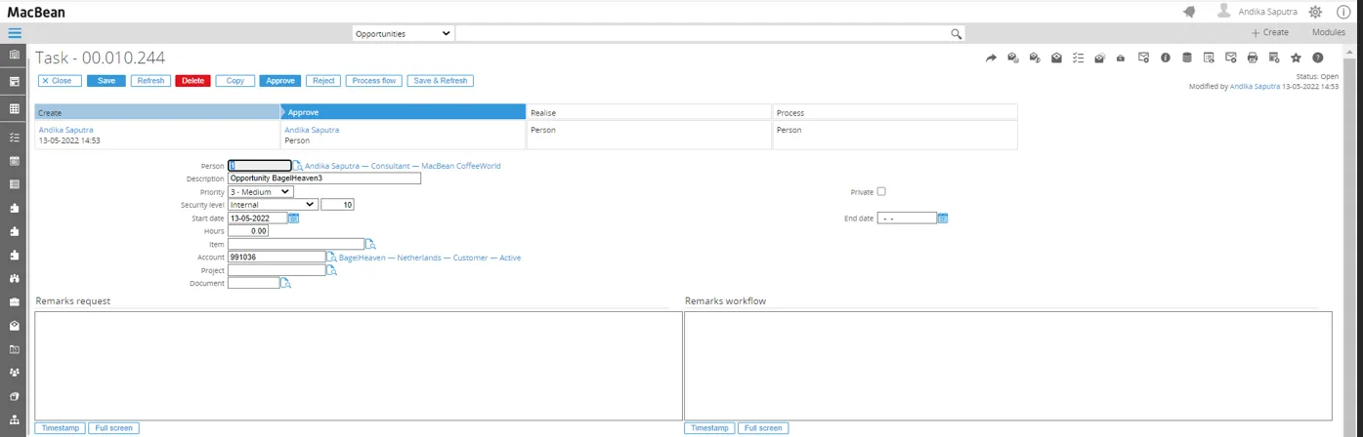Enable the Private checkbox
This screenshot has width=1363, height=437.
pyautogui.click(x=881, y=192)
